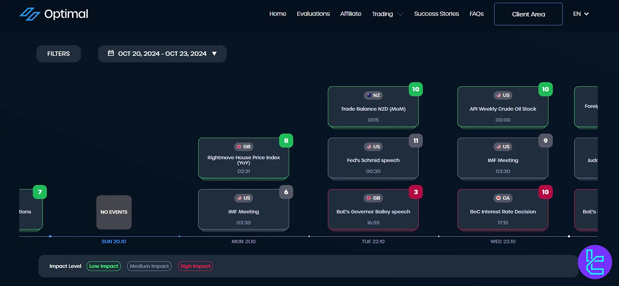
Task: Click the calendar icon in date picker
Action: point(111,53)
